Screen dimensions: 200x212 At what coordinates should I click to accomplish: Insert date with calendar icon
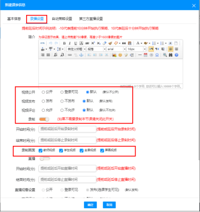pos(146,55)
